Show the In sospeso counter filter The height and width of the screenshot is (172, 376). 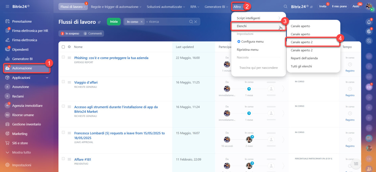point(70,33)
